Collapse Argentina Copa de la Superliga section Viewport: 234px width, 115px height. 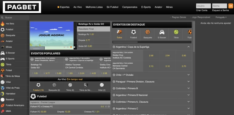click(188, 47)
